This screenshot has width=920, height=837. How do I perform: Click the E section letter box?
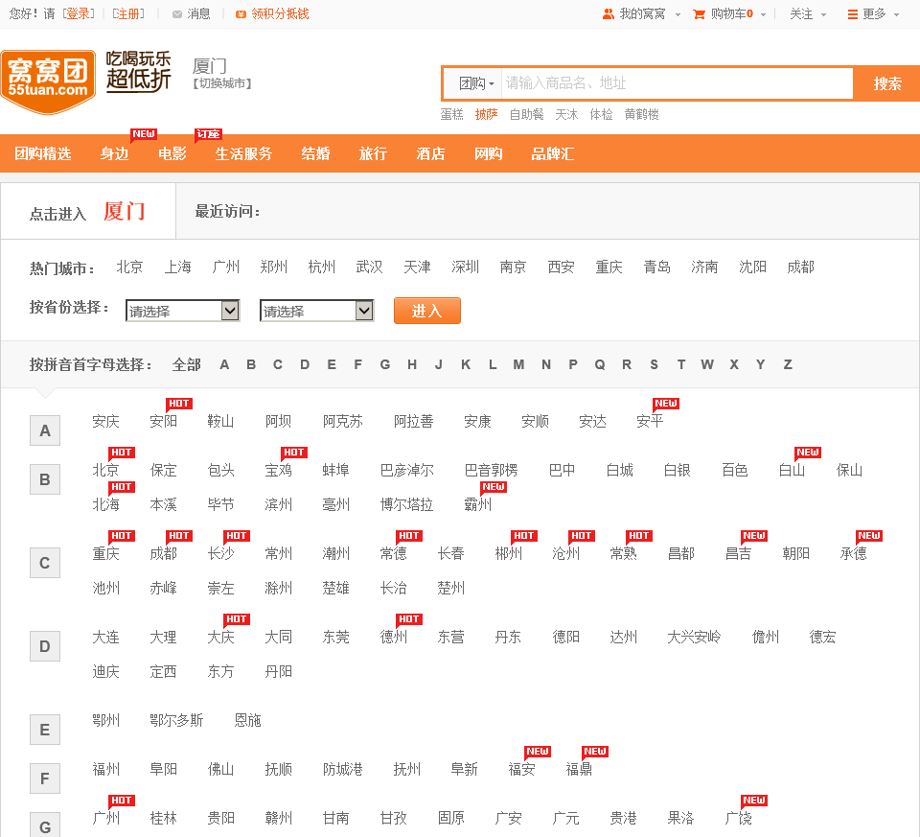(x=45, y=730)
